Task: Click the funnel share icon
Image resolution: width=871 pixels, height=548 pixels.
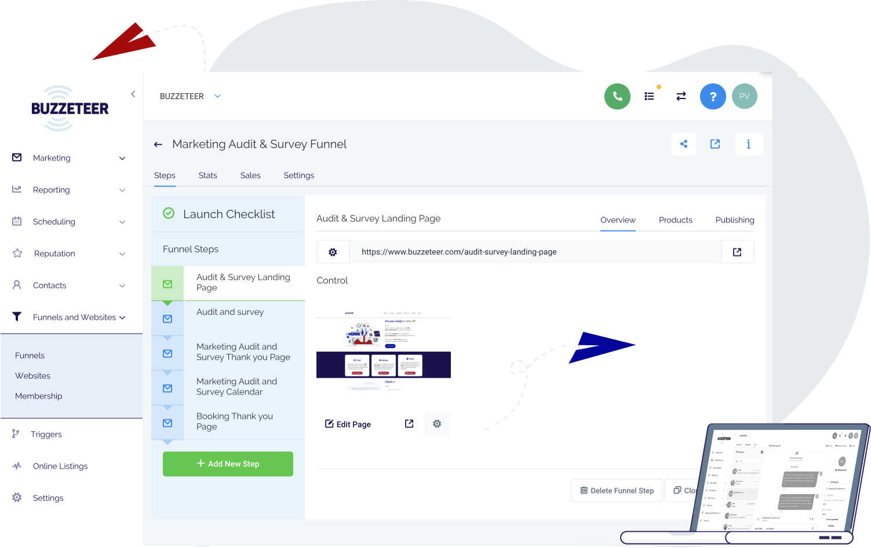Action: (684, 144)
